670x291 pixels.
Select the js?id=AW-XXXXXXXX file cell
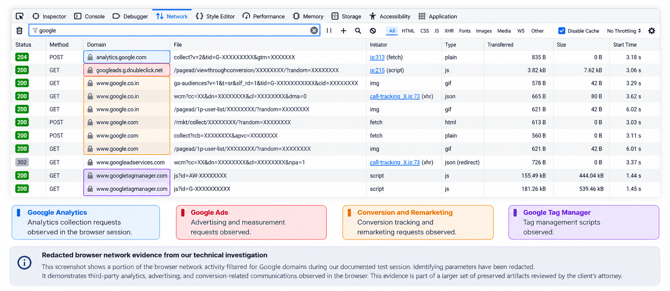click(200, 176)
